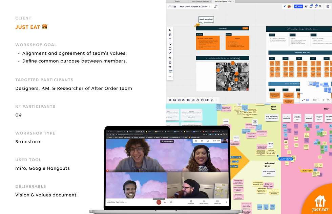Click the Upload tool in Miro toolbar

[170, 72]
